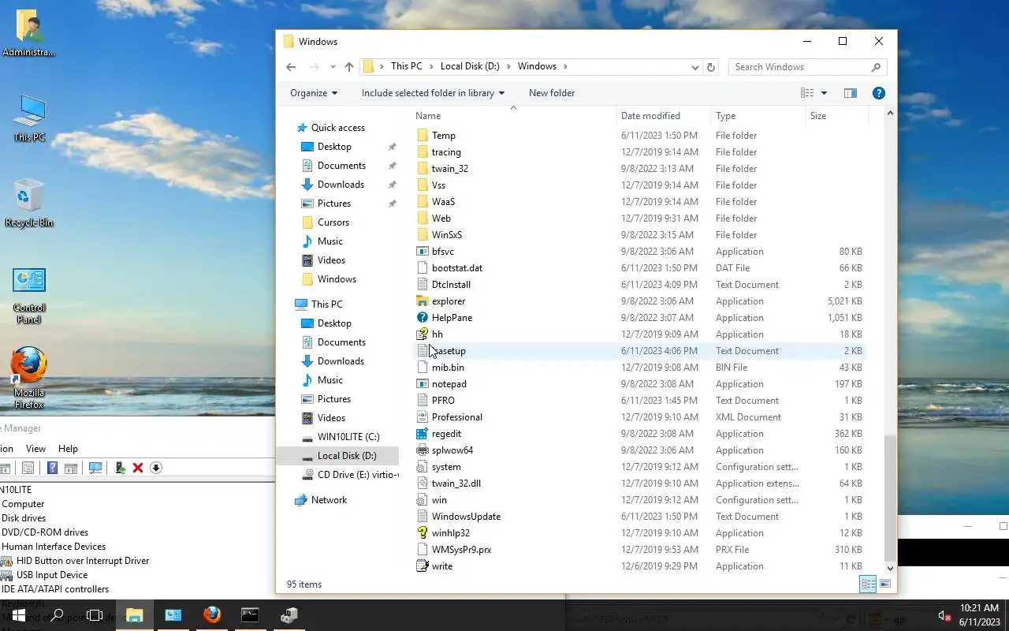
Task: Change view using the layout icon
Action: 807,93
